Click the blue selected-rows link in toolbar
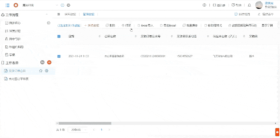 (69, 25)
